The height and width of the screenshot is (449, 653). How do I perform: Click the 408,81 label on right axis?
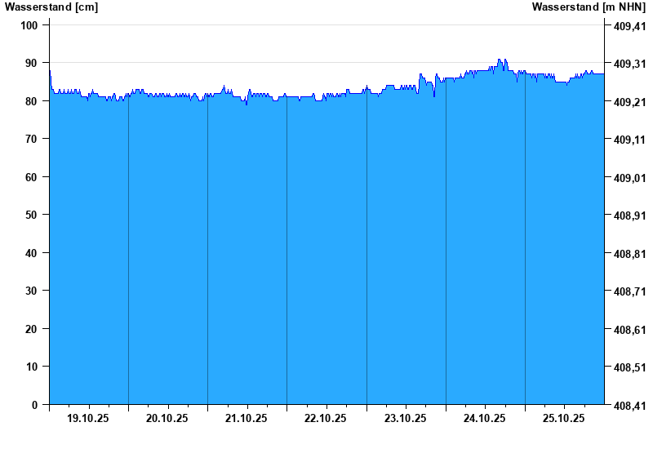coord(629,254)
